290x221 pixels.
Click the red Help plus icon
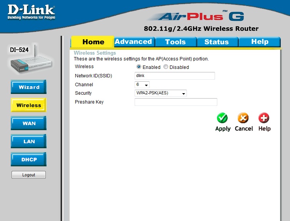click(264, 118)
